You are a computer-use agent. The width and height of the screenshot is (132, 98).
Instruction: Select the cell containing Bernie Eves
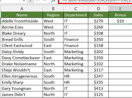tap(22, 27)
